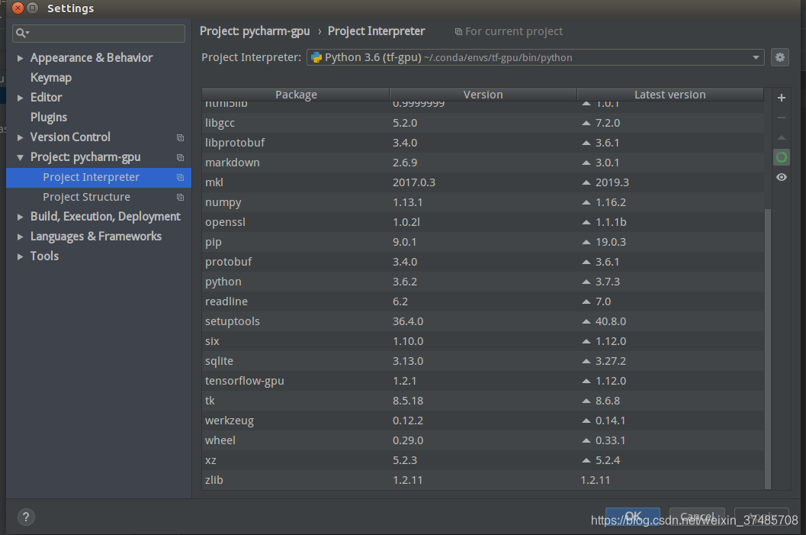Expand the Version Control section
Image resolution: width=806 pixels, height=535 pixels.
(20, 137)
